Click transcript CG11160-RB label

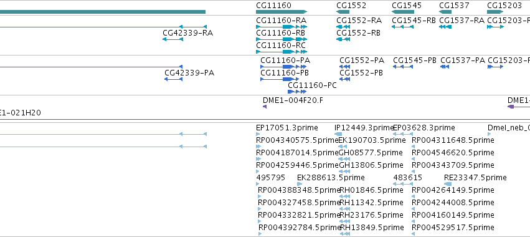coord(280,33)
